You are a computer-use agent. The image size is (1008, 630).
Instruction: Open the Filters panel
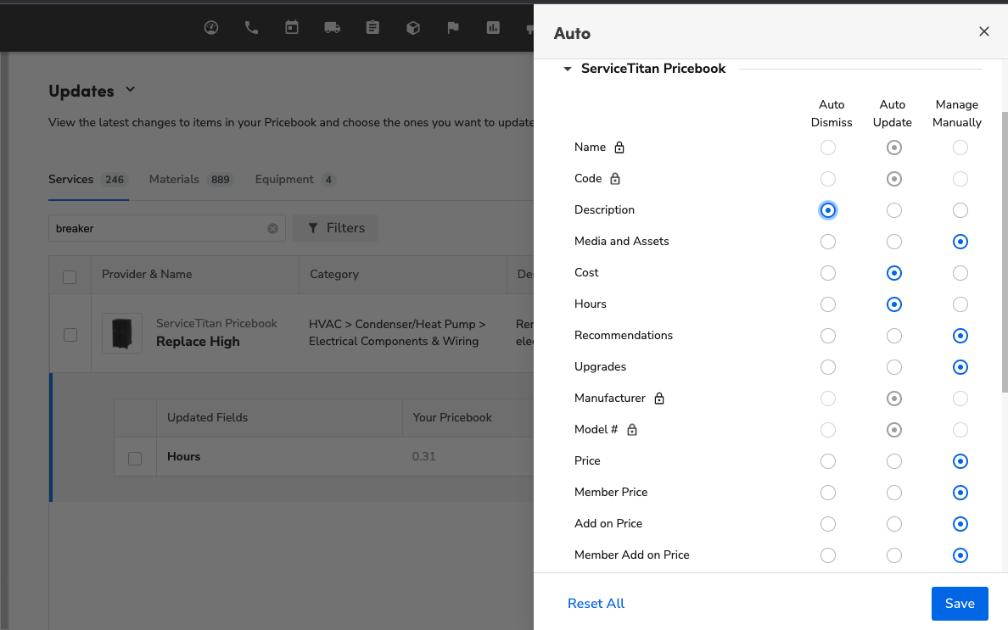click(335, 227)
